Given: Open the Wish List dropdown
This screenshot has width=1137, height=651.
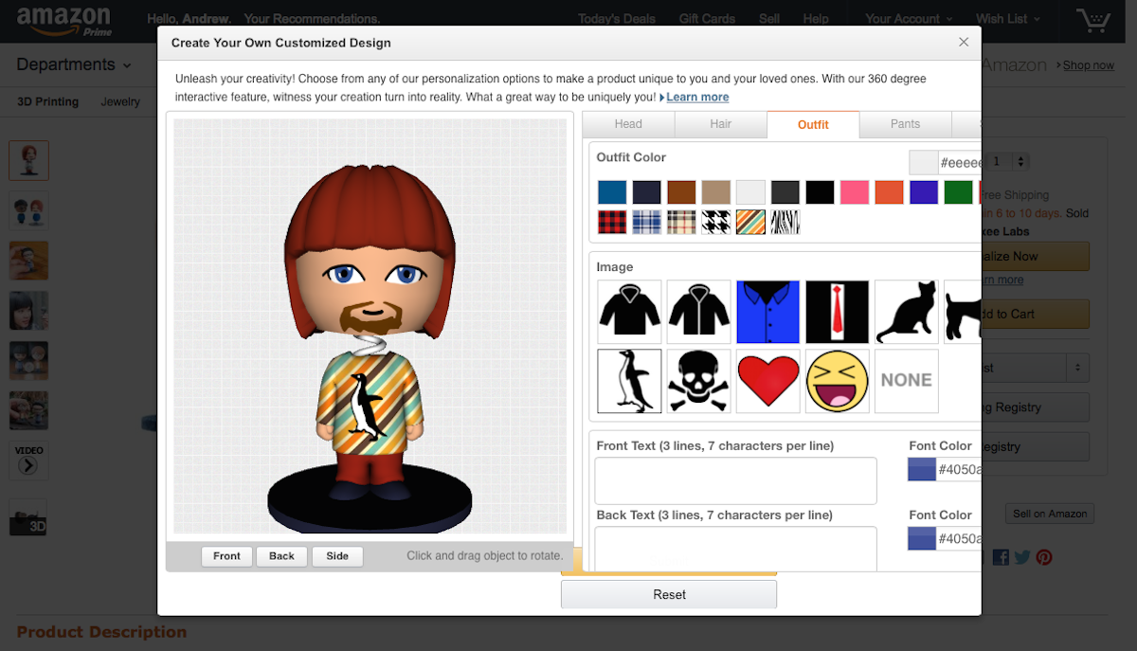Looking at the screenshot, I should click(x=1008, y=19).
